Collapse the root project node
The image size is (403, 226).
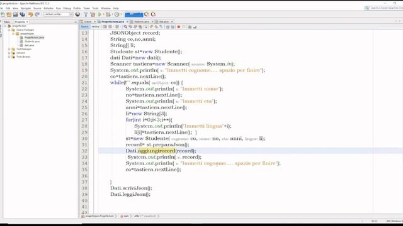(x=5, y=26)
